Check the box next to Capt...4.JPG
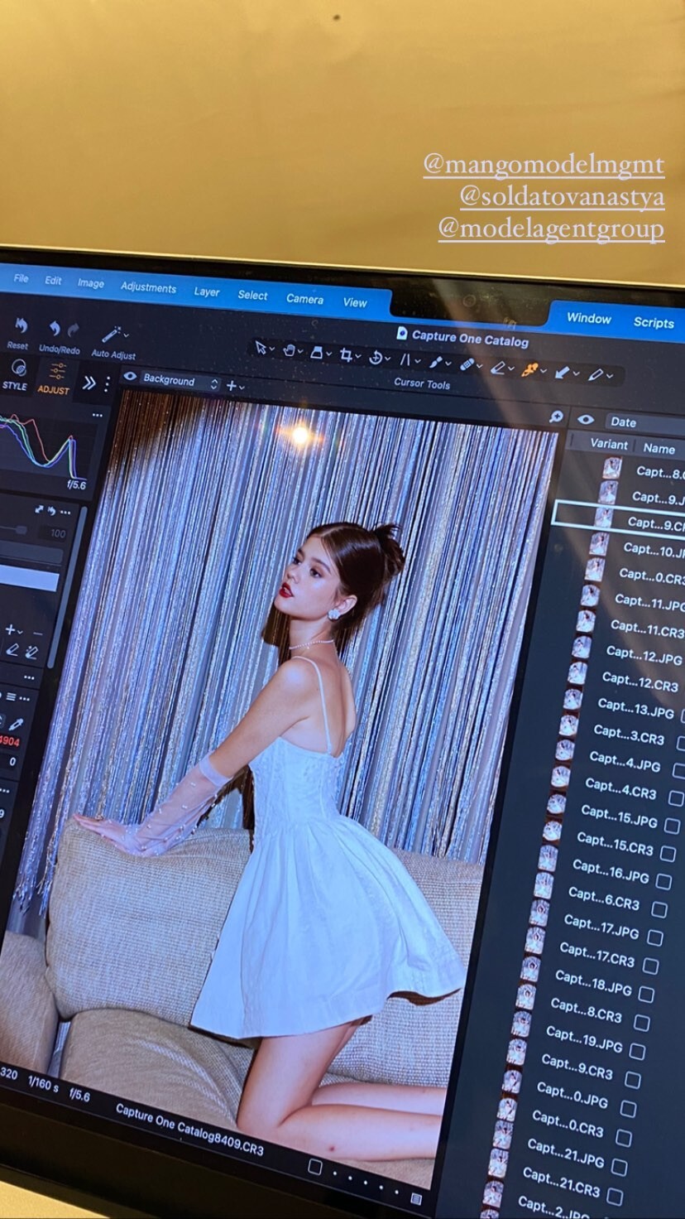Viewport: 685px width, 1219px height. tap(678, 770)
